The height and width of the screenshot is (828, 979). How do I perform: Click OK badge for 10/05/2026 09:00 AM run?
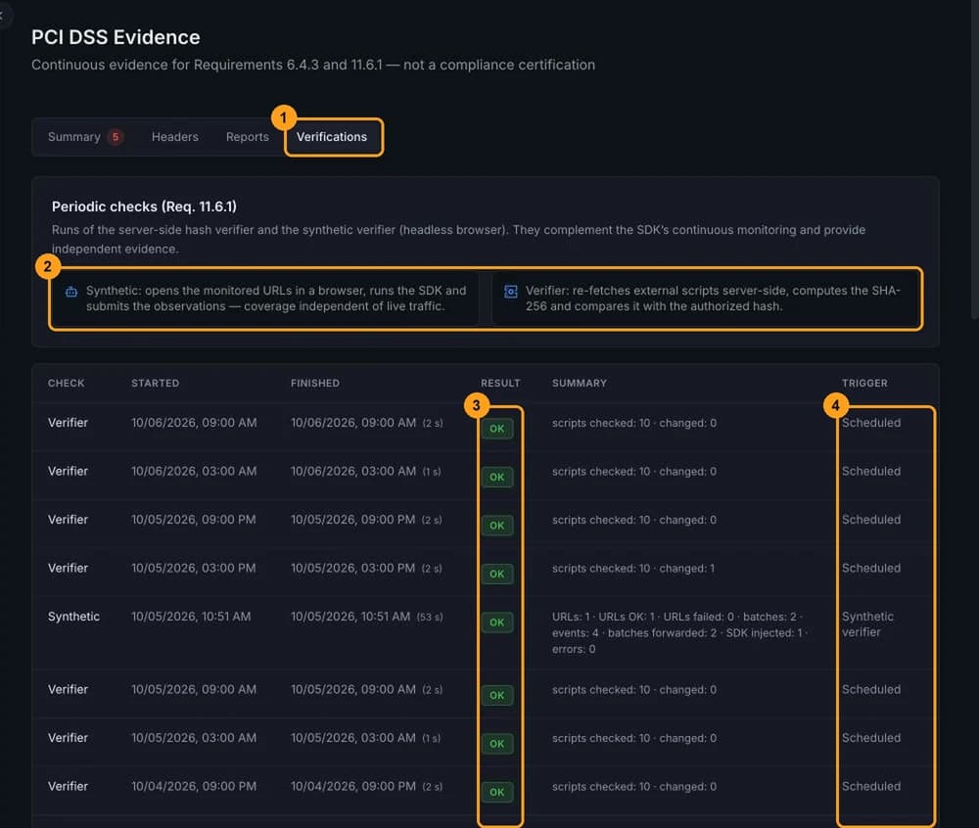click(x=497, y=695)
